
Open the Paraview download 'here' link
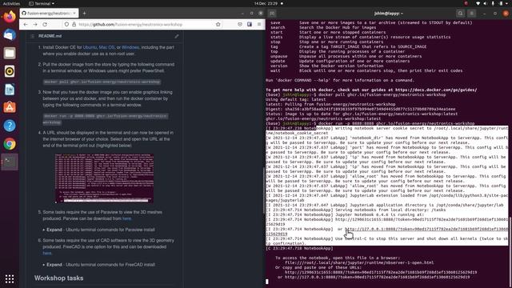[x=126, y=218]
